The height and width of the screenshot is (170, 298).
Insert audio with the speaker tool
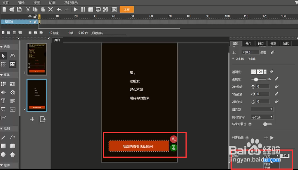pos(3,92)
